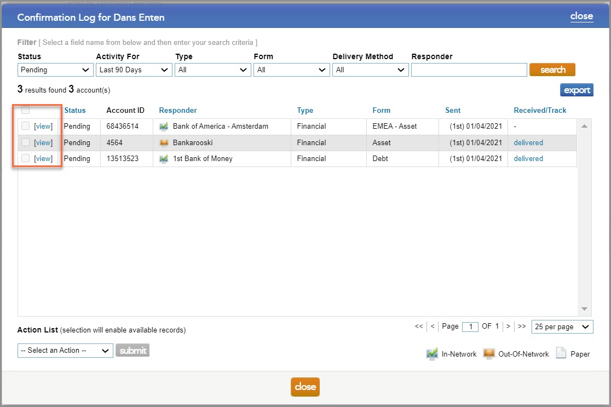The height and width of the screenshot is (407, 611).
Task: Click the In-Network legend icon
Action: pos(433,353)
